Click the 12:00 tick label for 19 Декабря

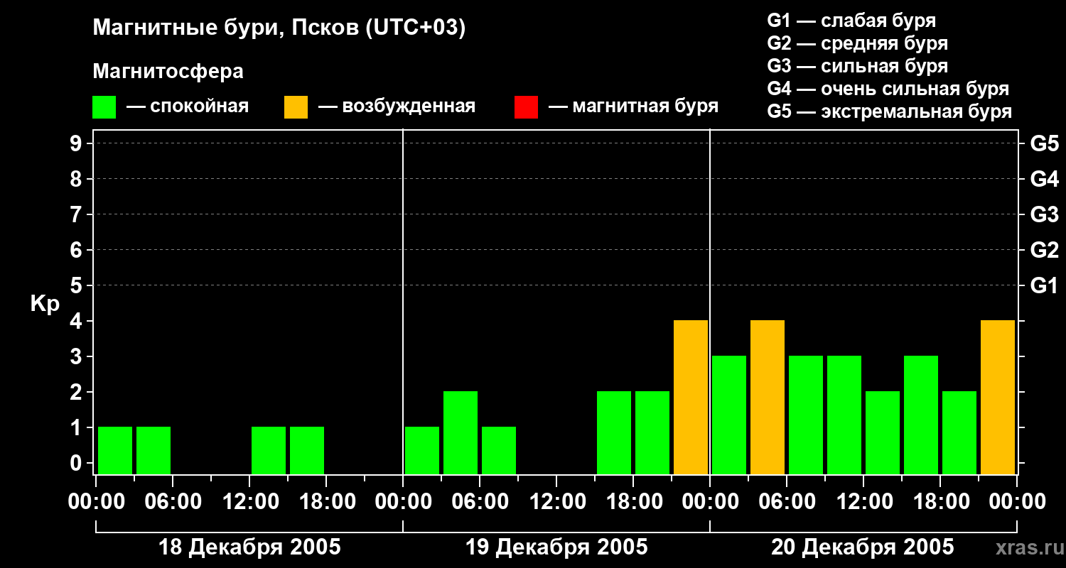[556, 502]
